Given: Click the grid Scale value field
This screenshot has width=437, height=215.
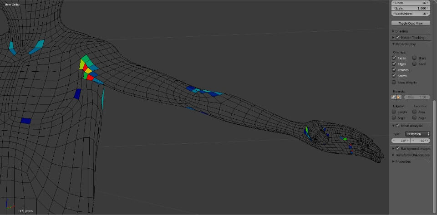Looking at the screenshot, I should [411, 8].
